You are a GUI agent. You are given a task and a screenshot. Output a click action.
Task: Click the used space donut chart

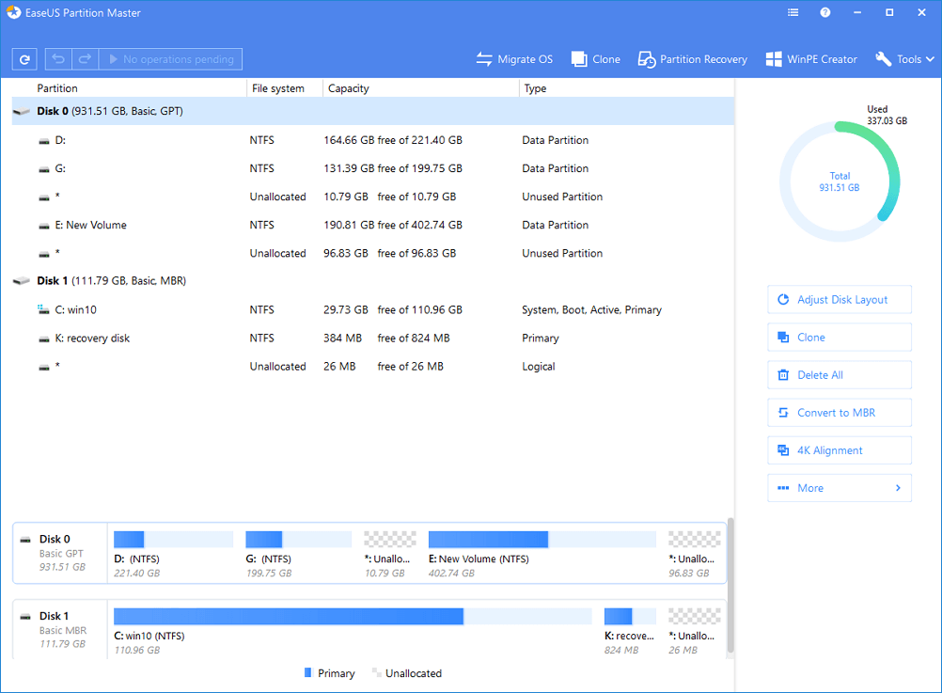click(840, 181)
